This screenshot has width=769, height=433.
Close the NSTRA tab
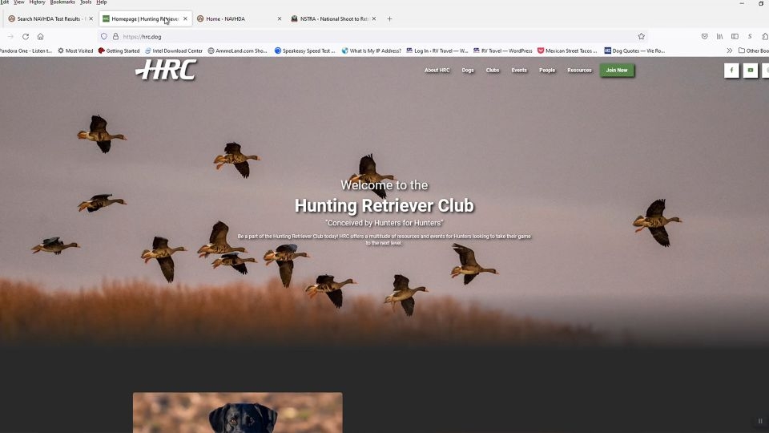[x=374, y=18]
